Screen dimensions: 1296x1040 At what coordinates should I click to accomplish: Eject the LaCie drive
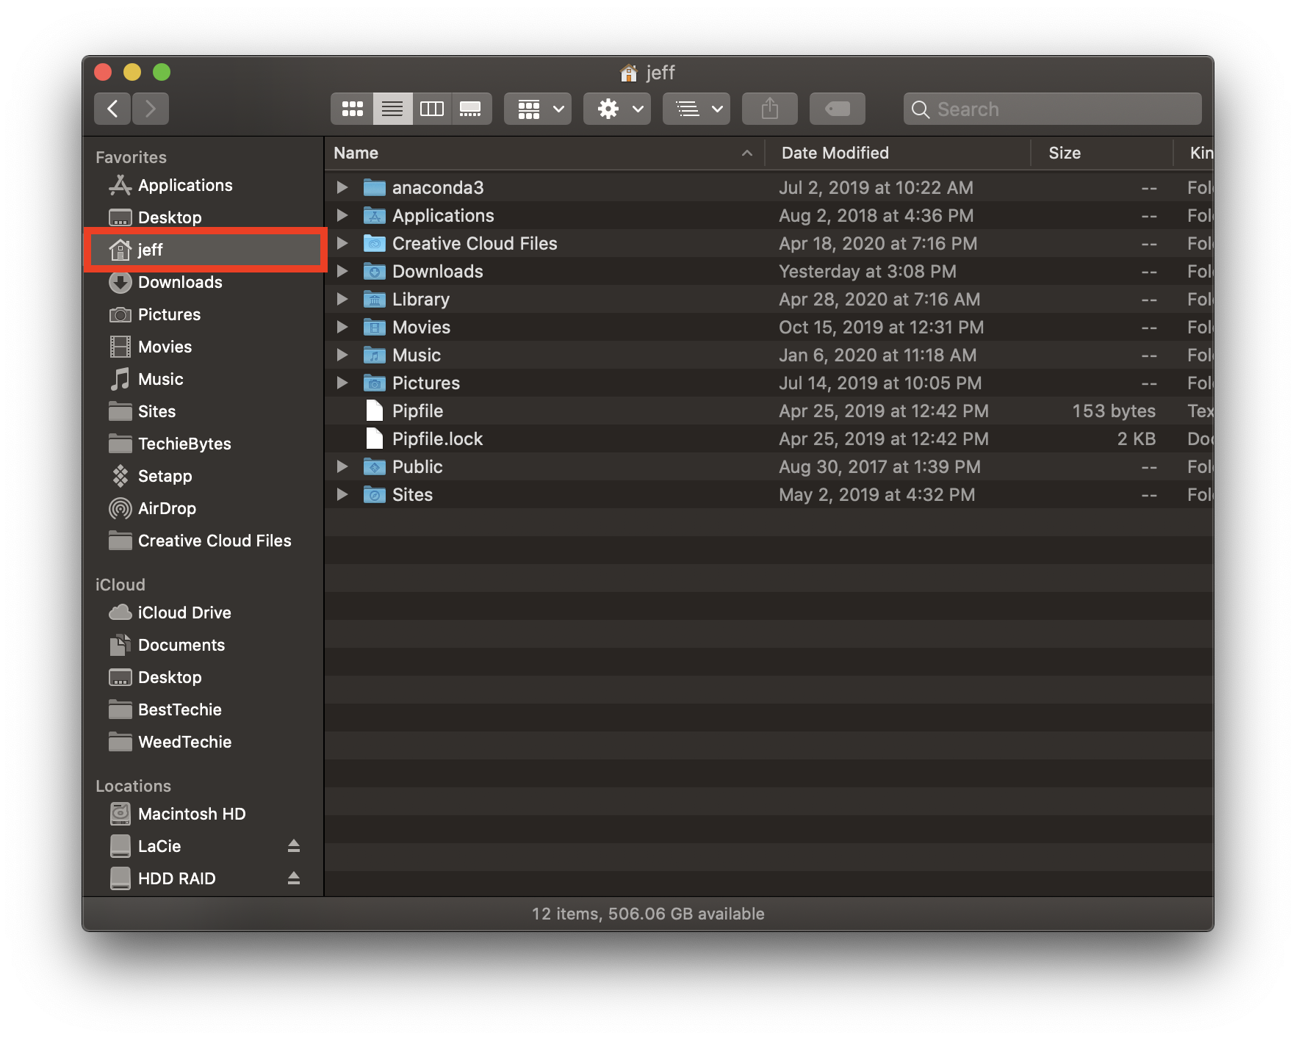click(294, 846)
